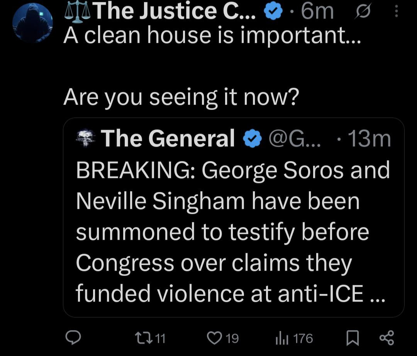
Task: Bookmark this post
Action: tap(351, 338)
